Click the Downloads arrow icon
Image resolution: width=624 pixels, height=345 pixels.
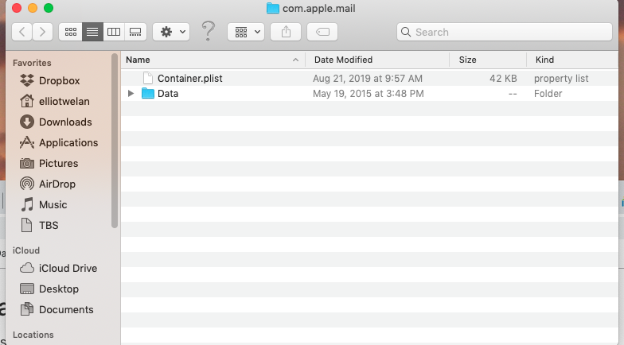pos(27,122)
